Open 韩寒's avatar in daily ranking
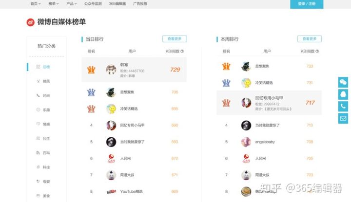Viewport: 351px width, 202px height. click(111, 70)
